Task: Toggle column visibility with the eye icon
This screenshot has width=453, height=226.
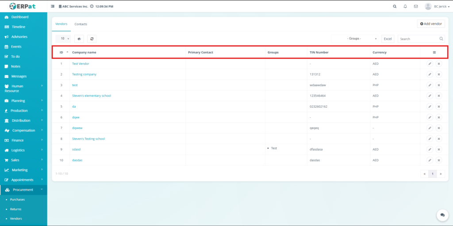Action: coord(79,39)
